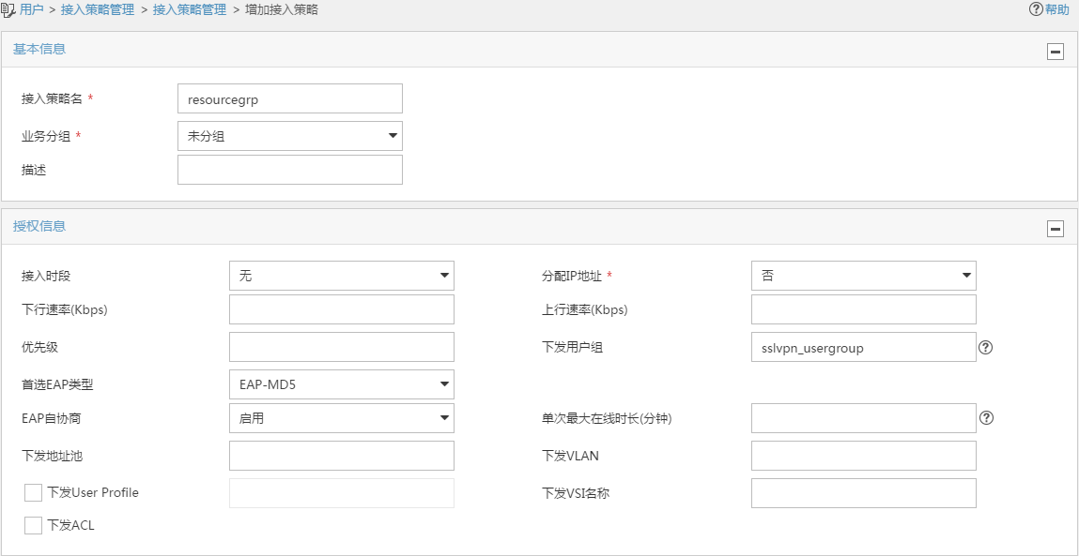Focus the 下行速率(Kbps) input field
This screenshot has height=556, width=1079.
341,309
